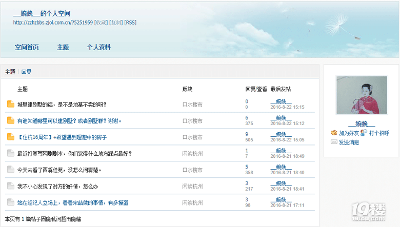This screenshot has width=400, height=227.
Task: Open the 主题 tab in header navigation
Action: (63, 47)
